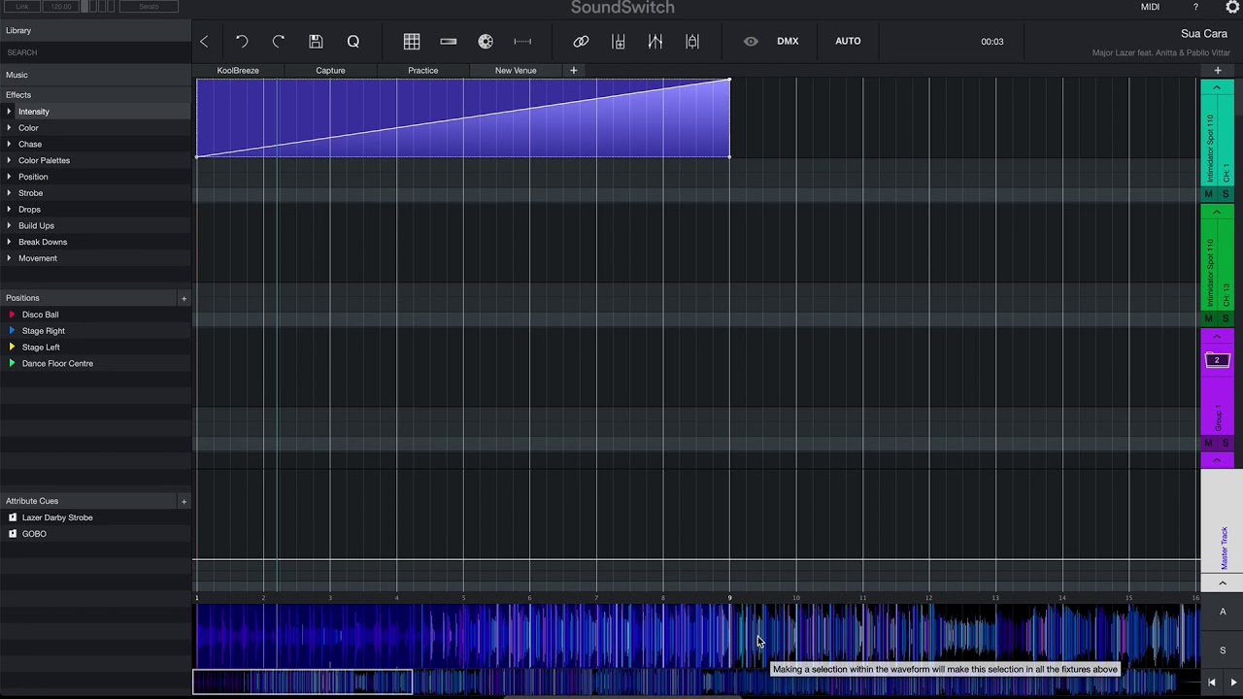Switch to the New Venue tab
This screenshot has height=699, width=1243.
(516, 70)
